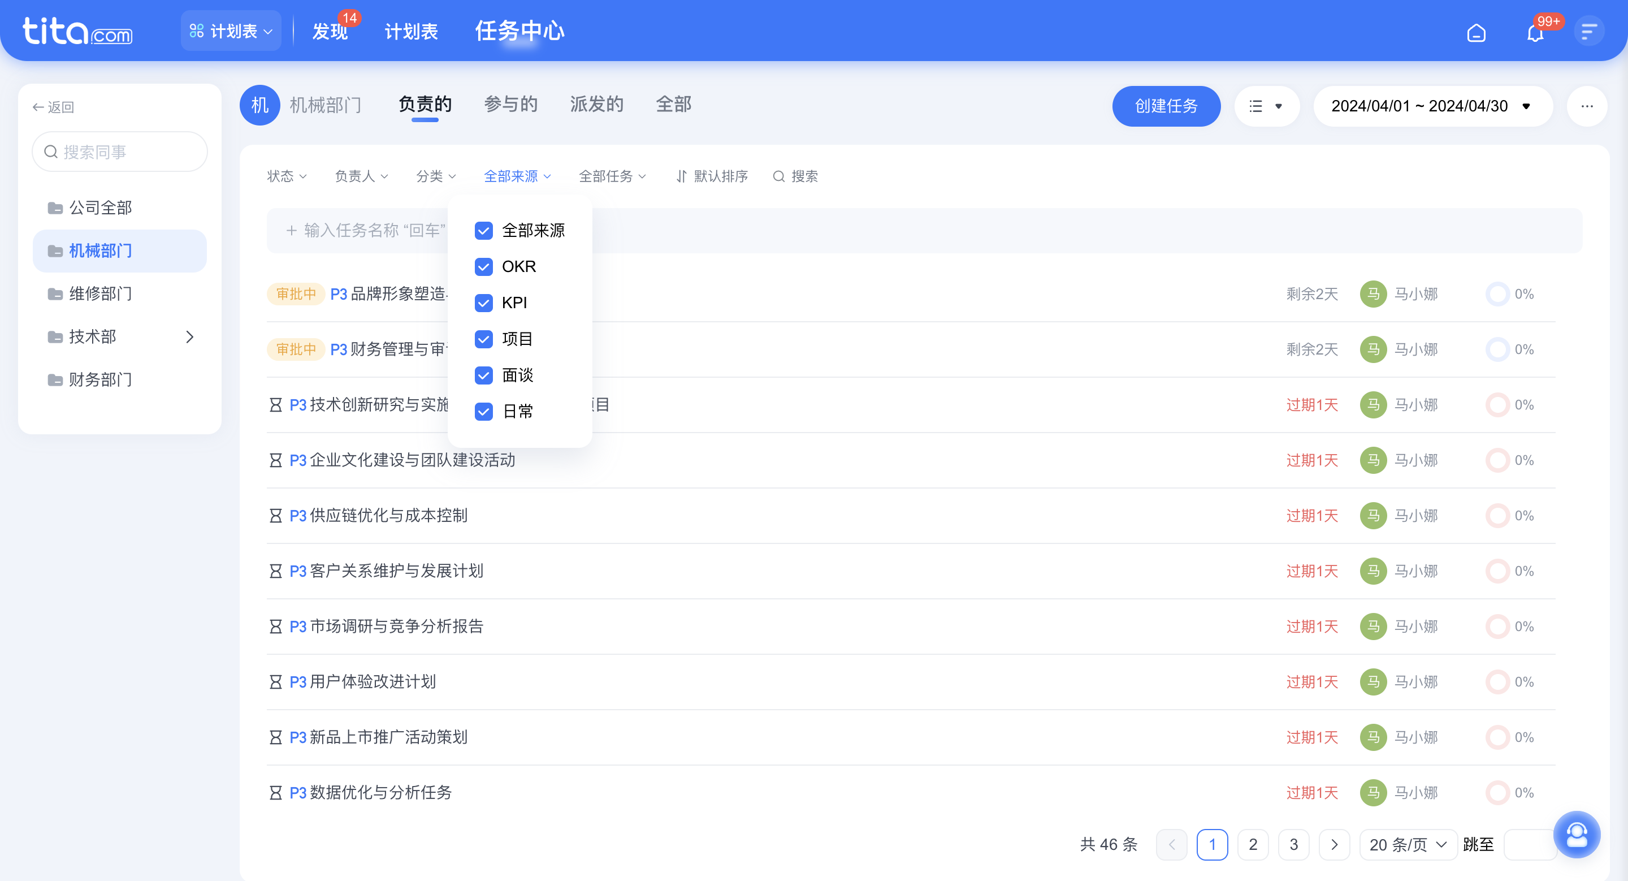Open the 计划表 app switcher dropdown
The width and height of the screenshot is (1628, 881).
[231, 31]
